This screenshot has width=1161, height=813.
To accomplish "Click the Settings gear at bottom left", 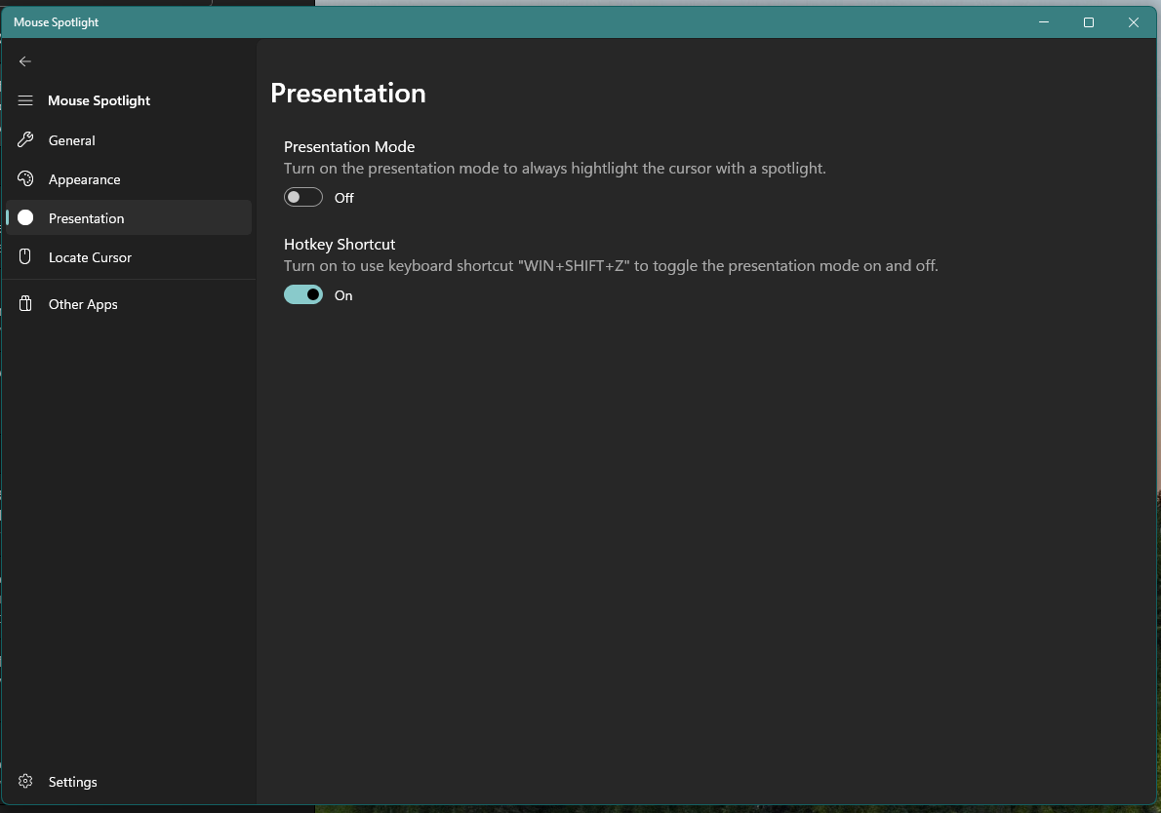I will [x=25, y=781].
